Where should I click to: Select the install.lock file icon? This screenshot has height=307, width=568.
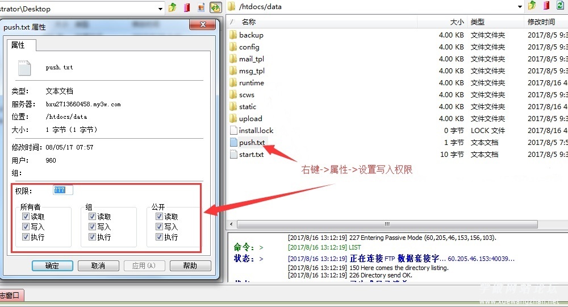[233, 130]
